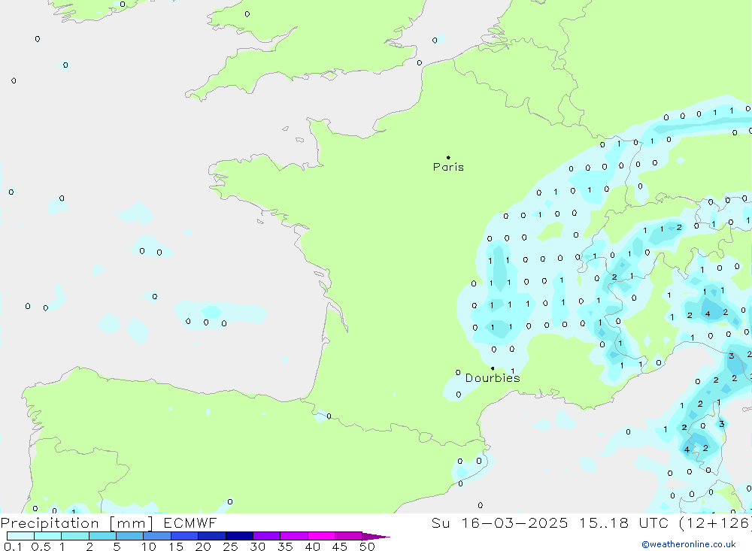Click the 'Precipitation [mm]' title text
752x551 pixels.
coord(77,522)
